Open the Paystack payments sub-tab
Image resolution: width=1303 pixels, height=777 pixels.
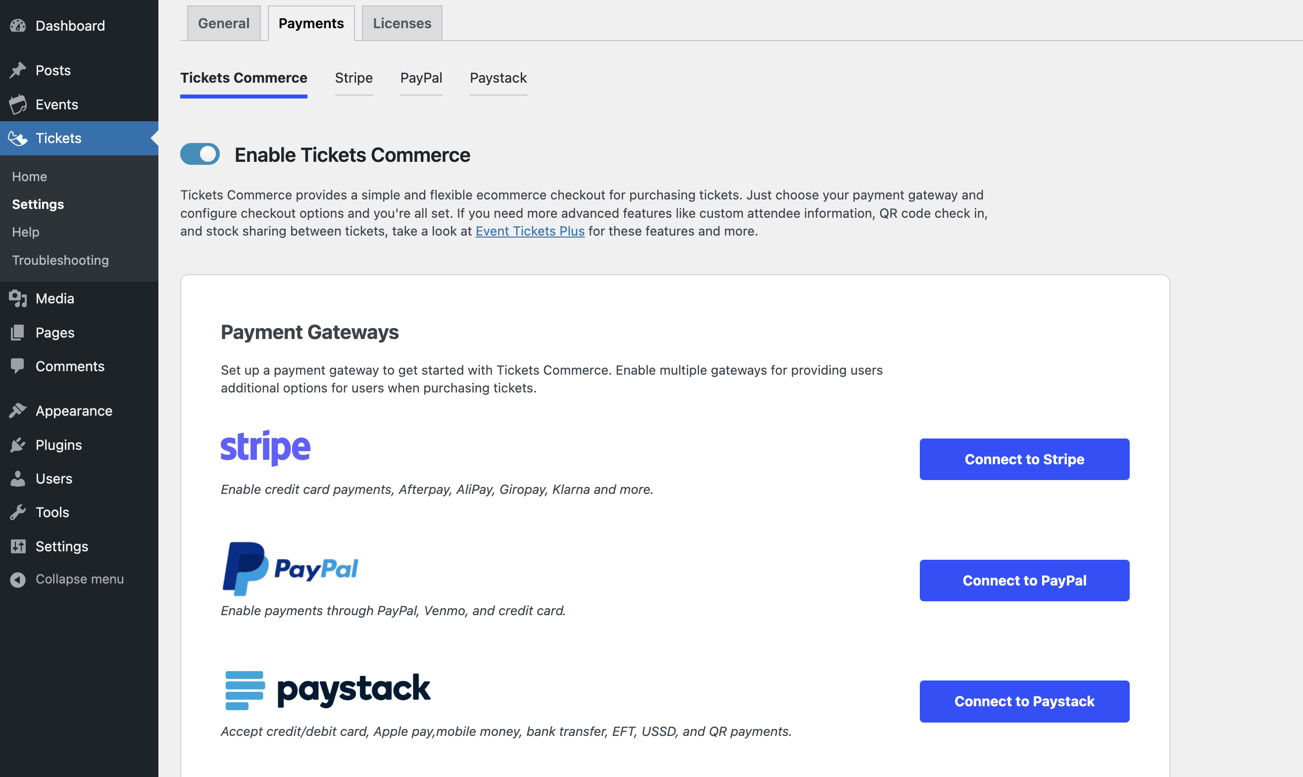pos(498,78)
